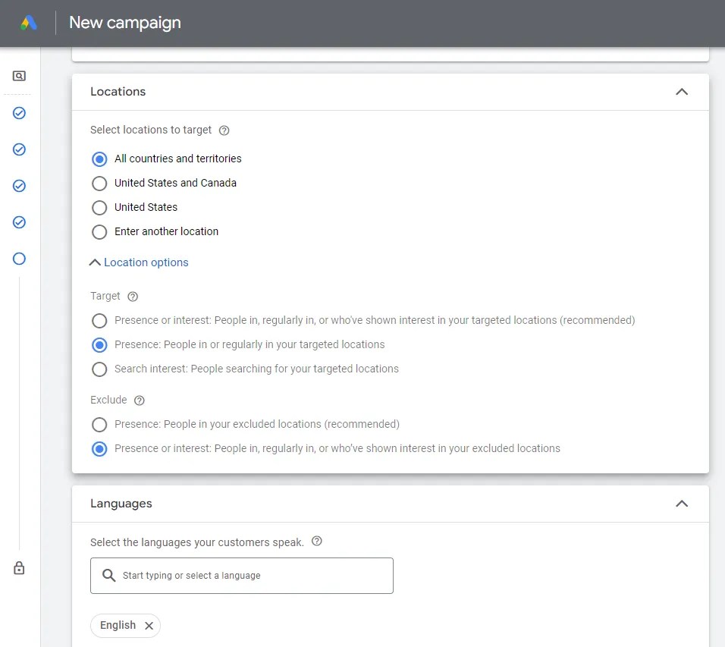Choose Enter another location option
The image size is (725, 647).
pyautogui.click(x=99, y=231)
